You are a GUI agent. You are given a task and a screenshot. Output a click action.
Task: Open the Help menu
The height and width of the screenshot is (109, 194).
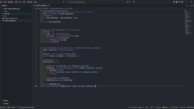[35, 2]
